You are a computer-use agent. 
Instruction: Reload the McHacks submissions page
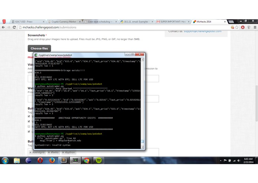tap(14, 27)
